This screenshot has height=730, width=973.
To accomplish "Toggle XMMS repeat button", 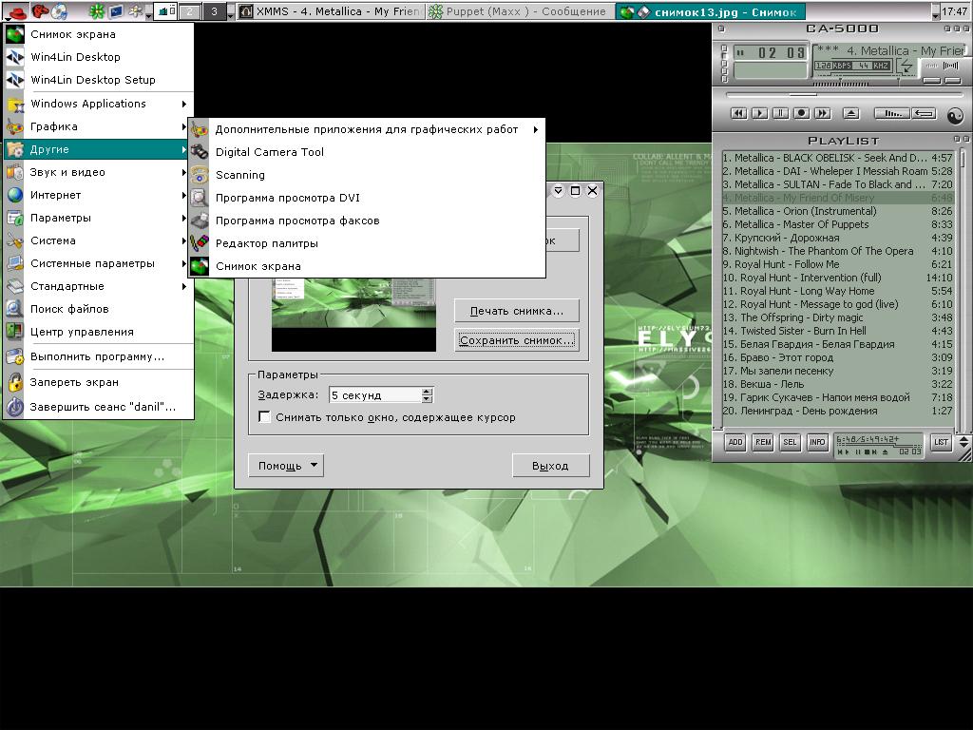I will 924,113.
